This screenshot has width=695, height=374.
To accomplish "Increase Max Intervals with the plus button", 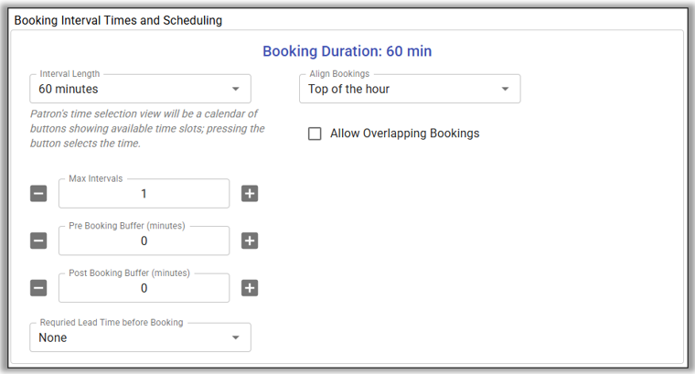I will tap(250, 194).
